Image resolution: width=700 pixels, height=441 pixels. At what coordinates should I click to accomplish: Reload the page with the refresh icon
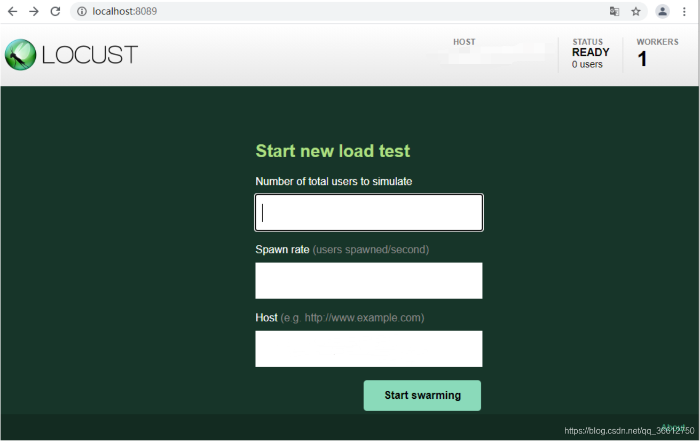click(x=55, y=11)
